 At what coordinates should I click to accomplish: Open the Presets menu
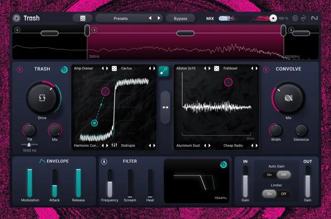pos(120,18)
